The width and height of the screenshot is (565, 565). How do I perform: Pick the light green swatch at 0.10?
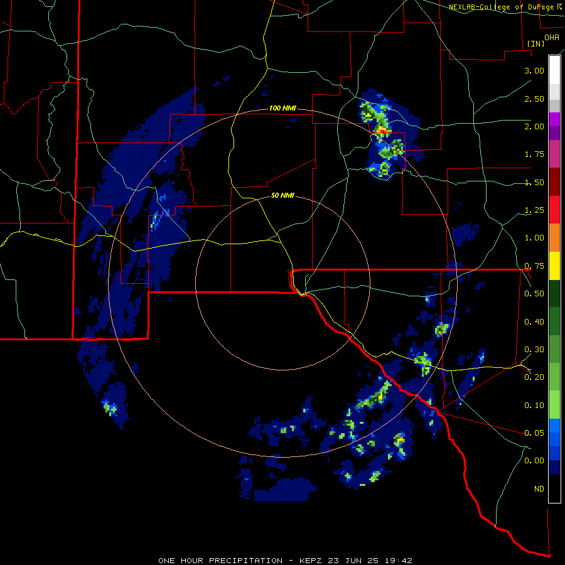coord(554,405)
